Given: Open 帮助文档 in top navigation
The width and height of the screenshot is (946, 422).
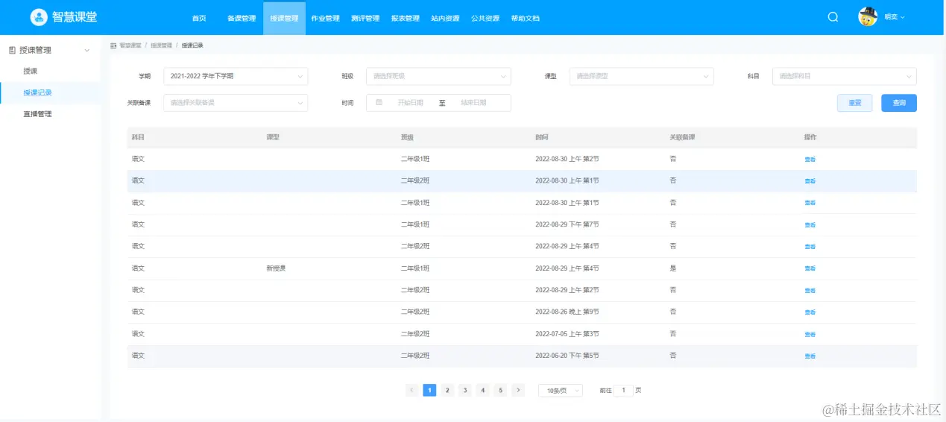Looking at the screenshot, I should [x=525, y=18].
